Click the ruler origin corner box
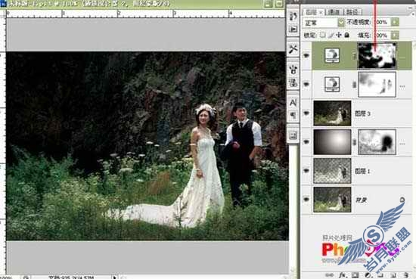 (3, 14)
